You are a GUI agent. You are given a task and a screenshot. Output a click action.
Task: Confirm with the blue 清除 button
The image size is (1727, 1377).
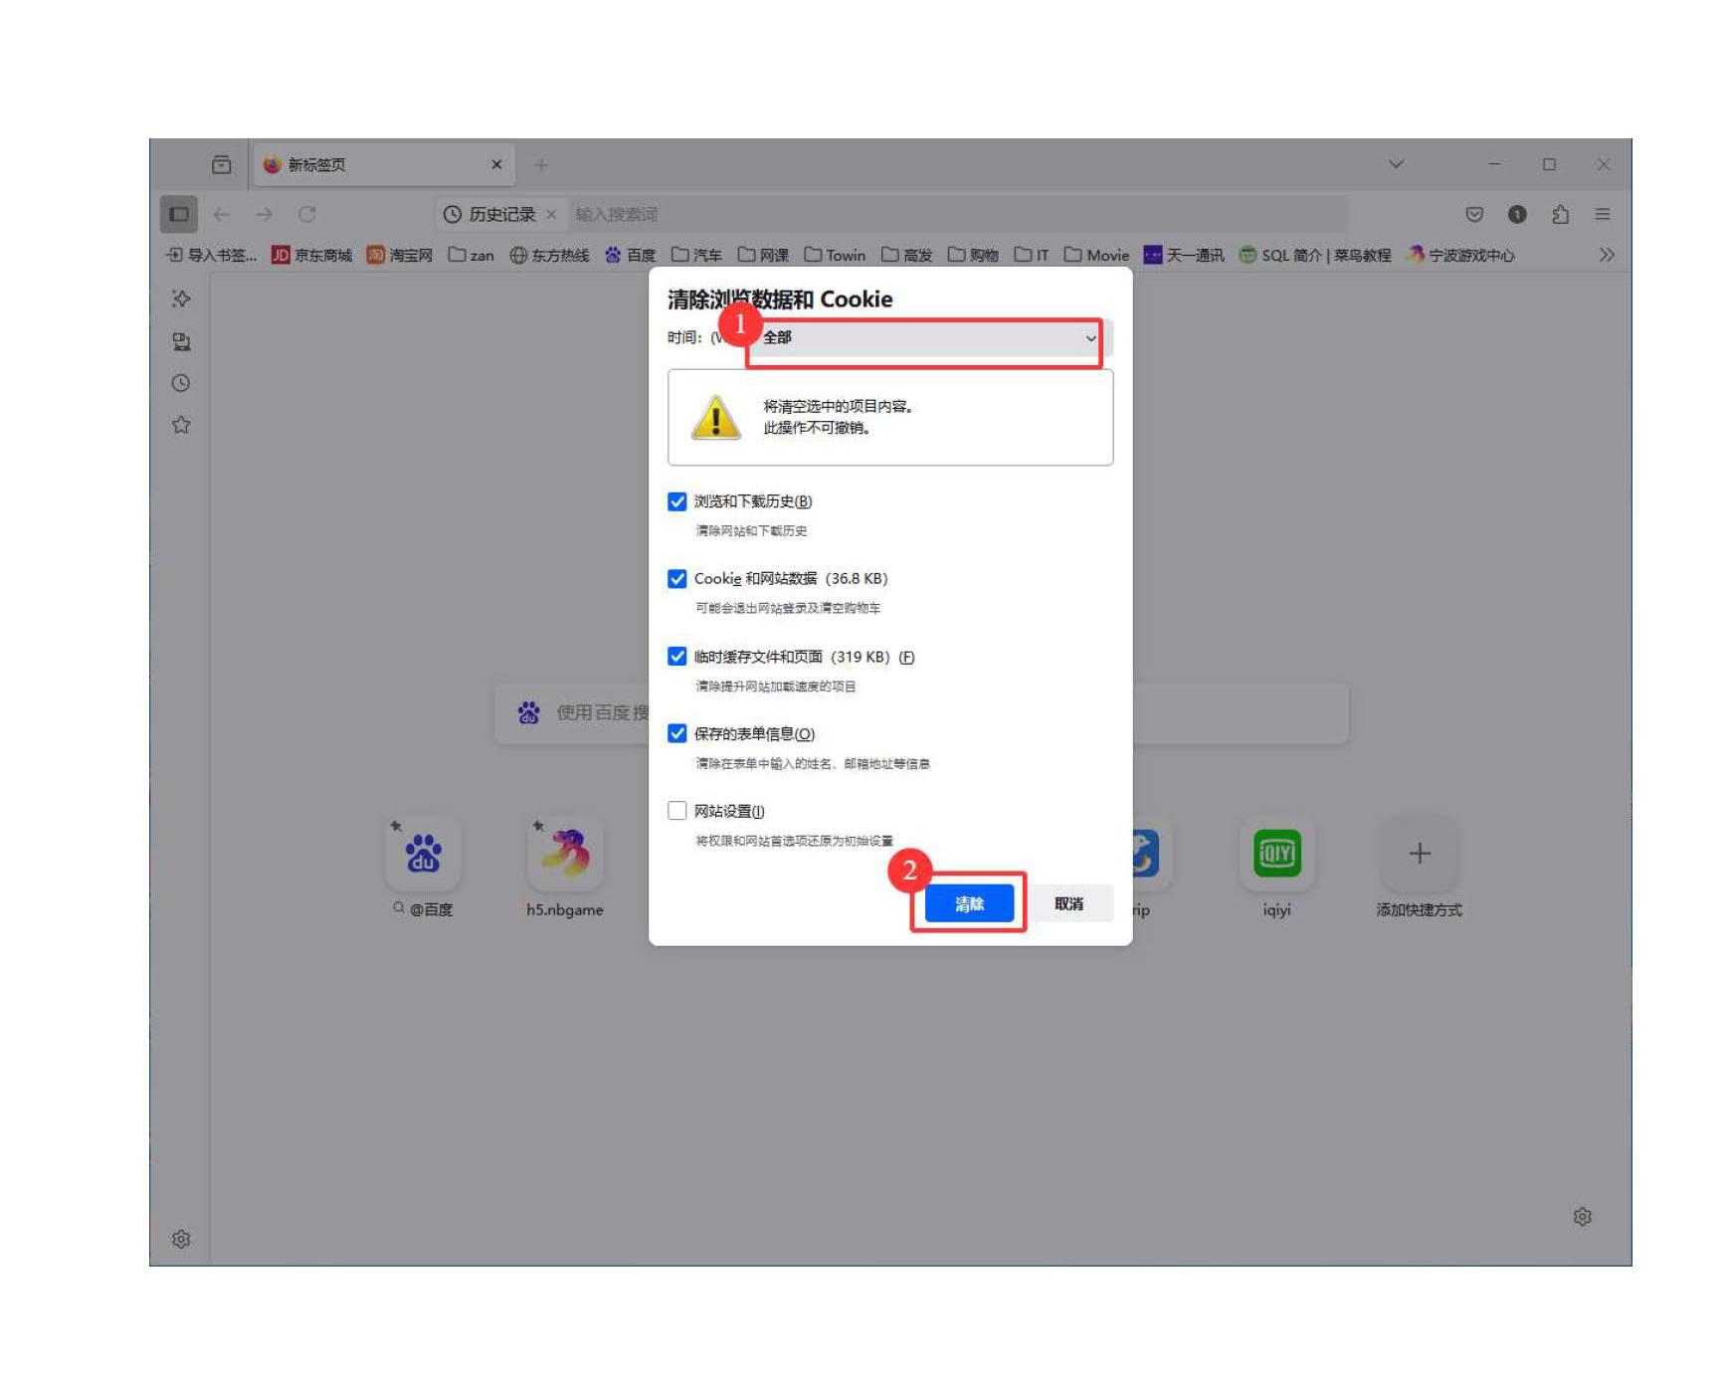pos(969,903)
